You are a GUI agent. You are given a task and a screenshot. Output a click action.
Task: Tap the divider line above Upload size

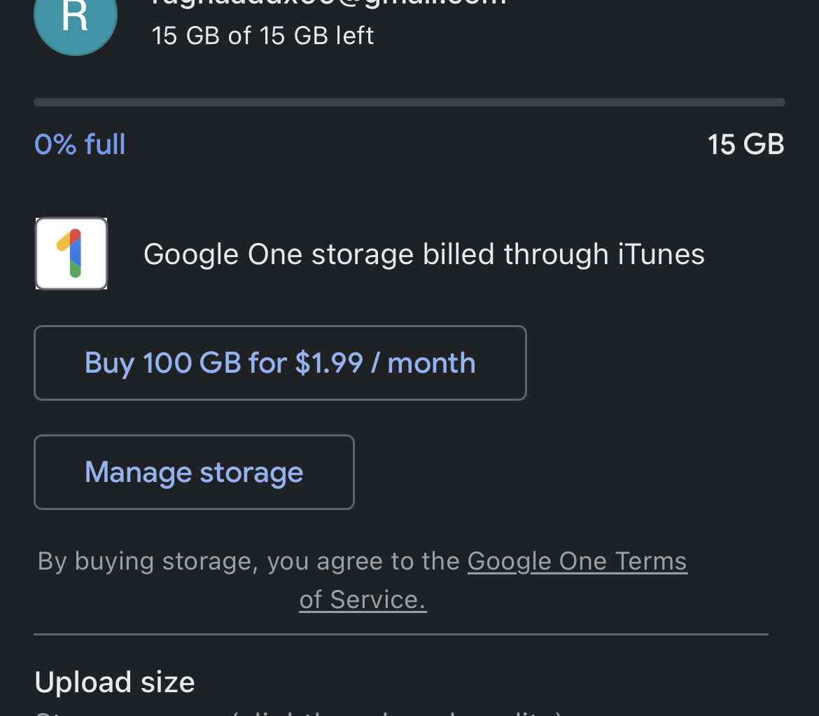[401, 635]
